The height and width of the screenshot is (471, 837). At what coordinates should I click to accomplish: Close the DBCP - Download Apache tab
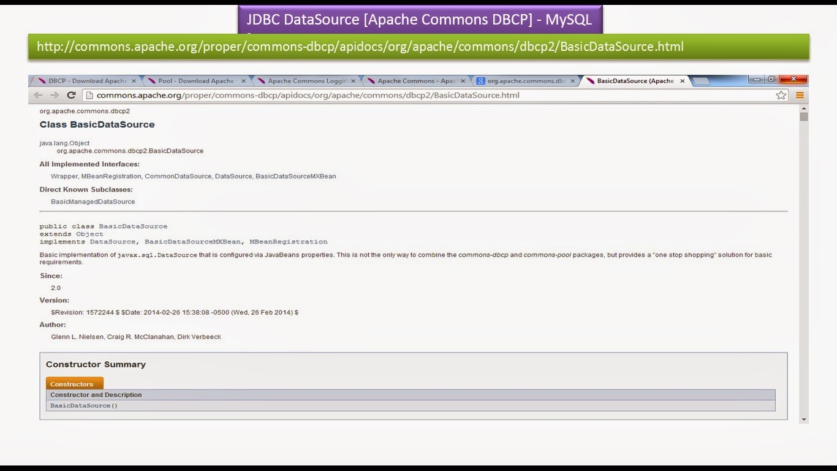click(134, 81)
